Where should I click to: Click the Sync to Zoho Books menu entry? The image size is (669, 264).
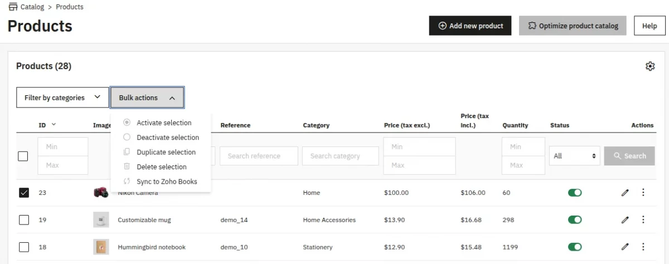coord(161,182)
